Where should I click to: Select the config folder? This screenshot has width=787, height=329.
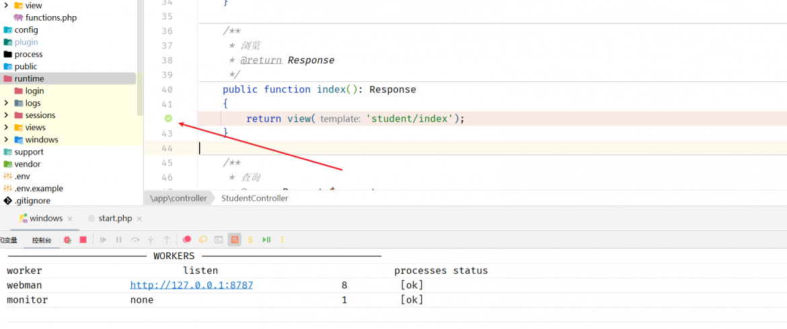tap(26, 30)
